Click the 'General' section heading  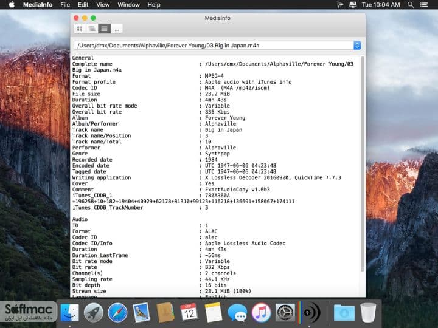point(83,58)
